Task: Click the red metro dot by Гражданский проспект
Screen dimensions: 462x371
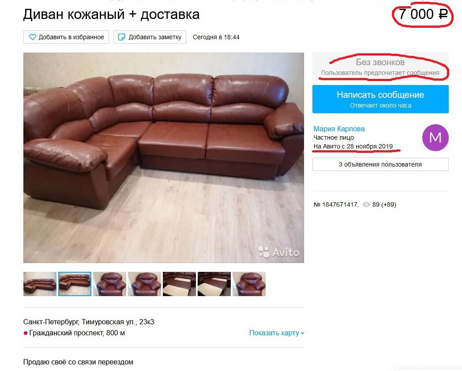Action: (x=25, y=334)
